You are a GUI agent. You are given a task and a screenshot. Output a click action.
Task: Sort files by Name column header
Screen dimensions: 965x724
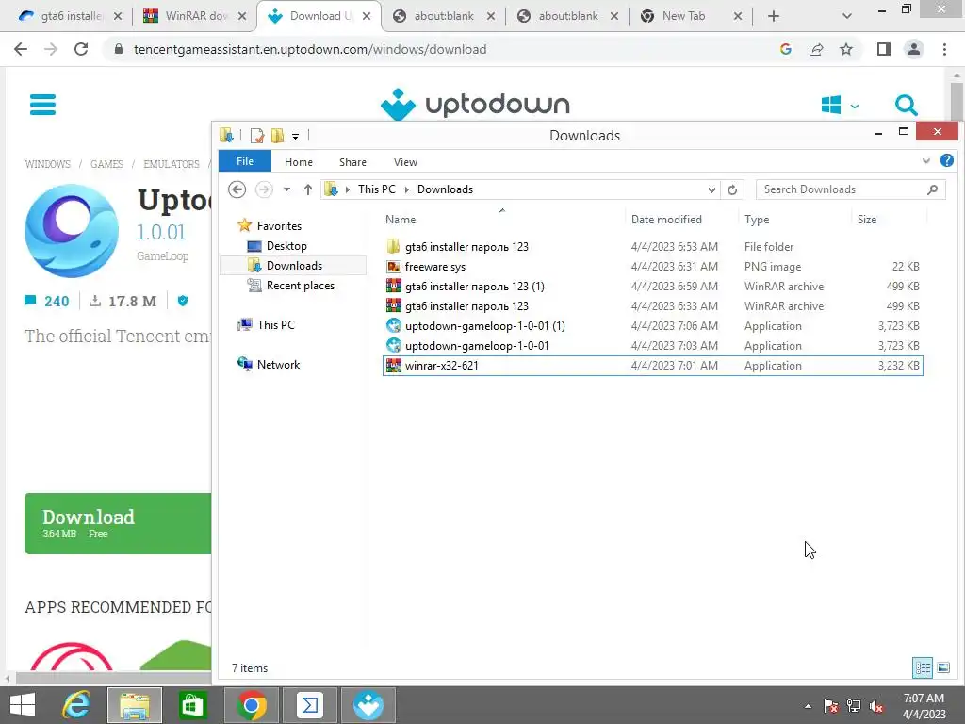(401, 219)
